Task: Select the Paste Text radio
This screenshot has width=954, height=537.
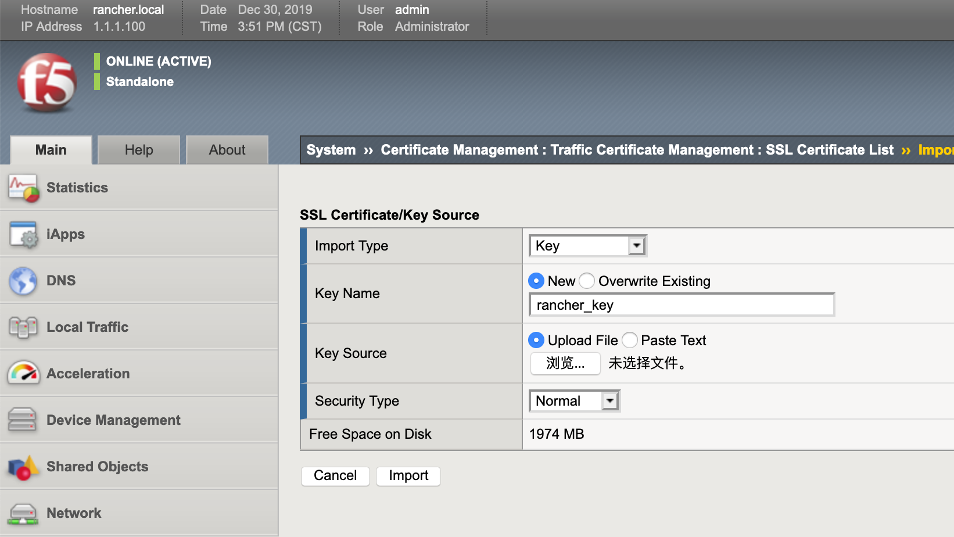Action: click(x=630, y=341)
